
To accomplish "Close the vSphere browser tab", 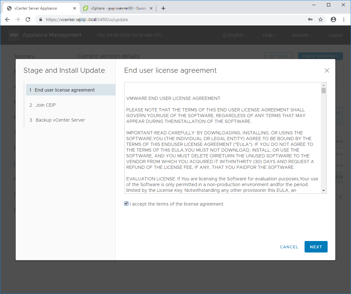I will [x=151, y=8].
